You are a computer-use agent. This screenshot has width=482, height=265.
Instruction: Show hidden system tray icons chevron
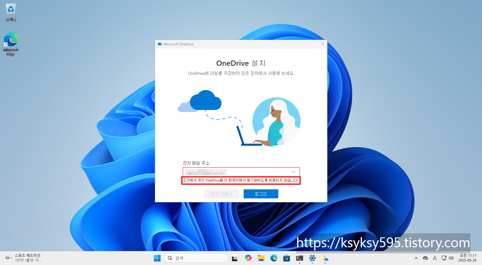[416, 258]
